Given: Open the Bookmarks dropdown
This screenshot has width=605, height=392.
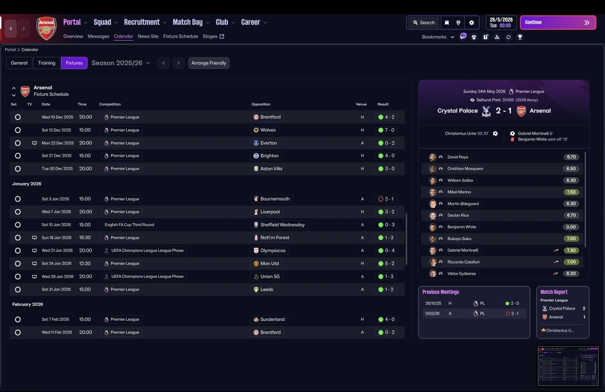Looking at the screenshot, I should pos(438,37).
